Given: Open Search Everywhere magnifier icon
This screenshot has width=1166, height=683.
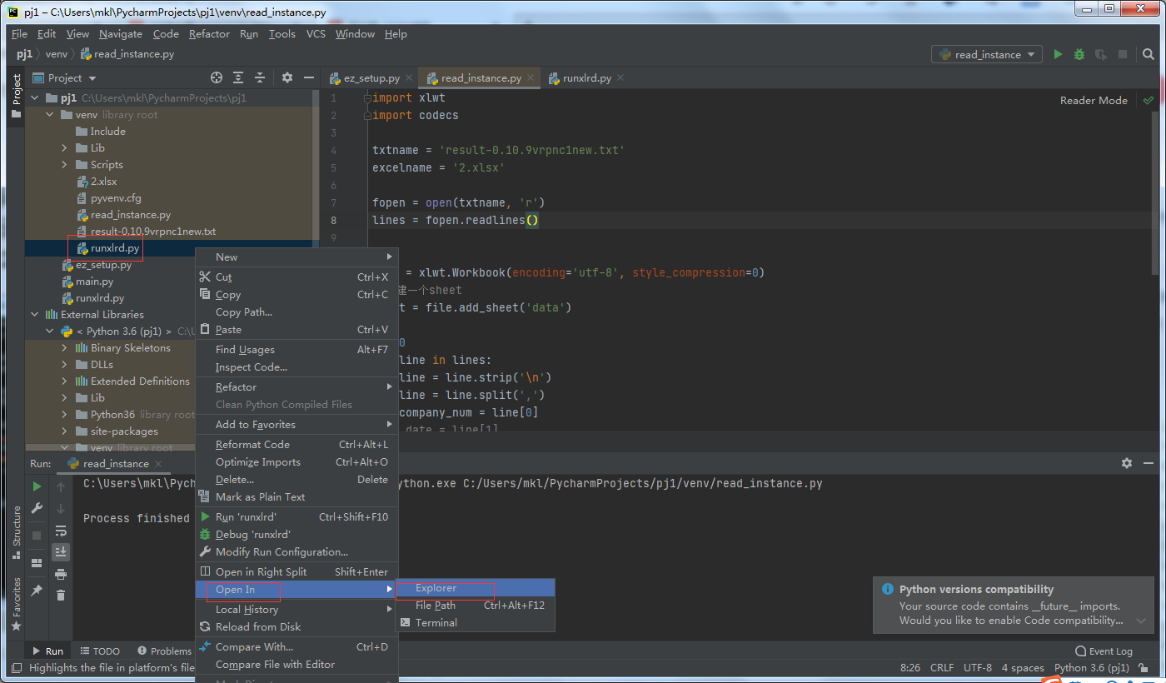Looking at the screenshot, I should click(x=1149, y=54).
